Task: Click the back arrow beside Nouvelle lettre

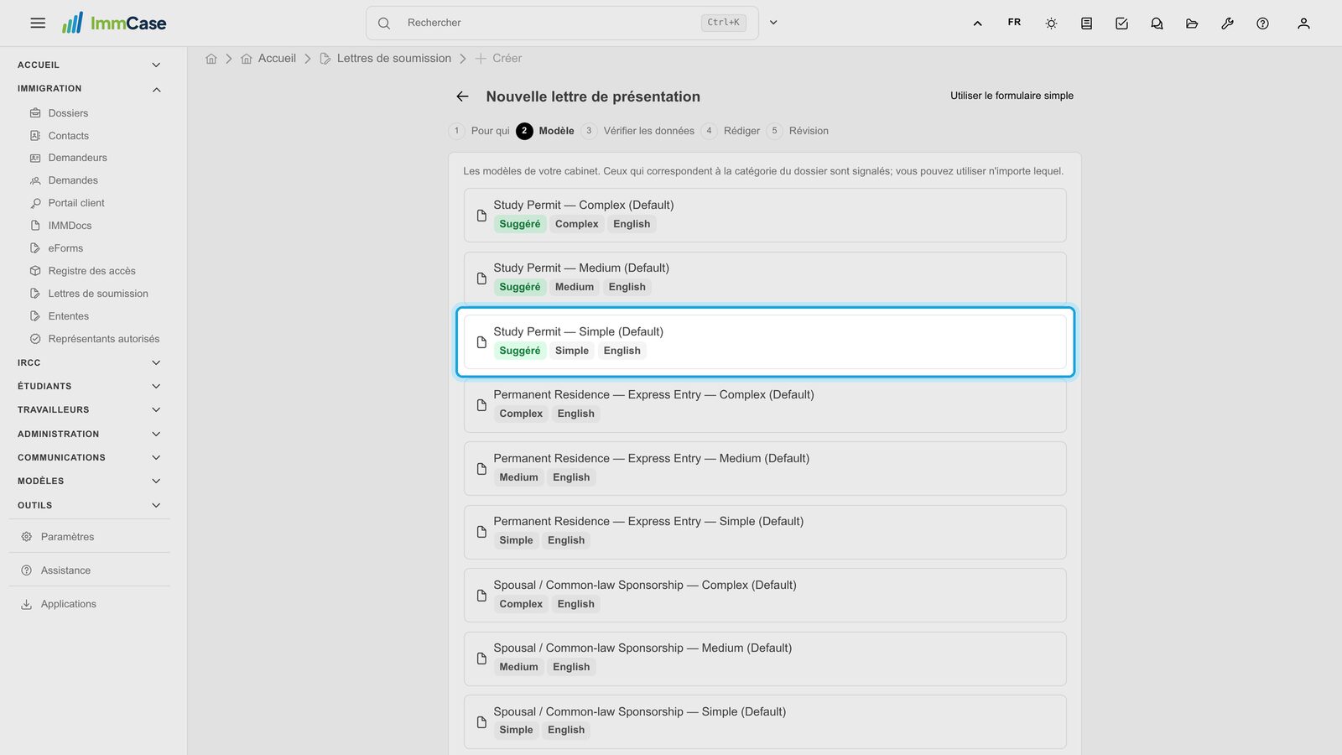Action: pos(462,96)
